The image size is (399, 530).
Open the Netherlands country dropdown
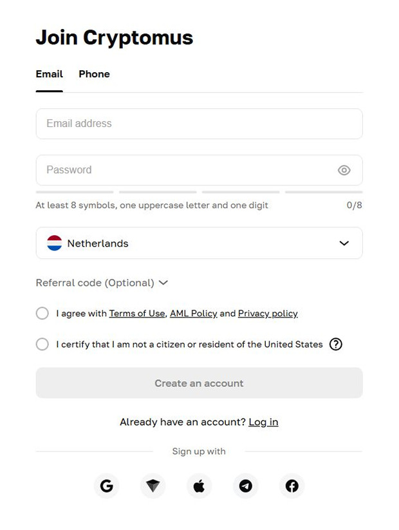(x=199, y=243)
